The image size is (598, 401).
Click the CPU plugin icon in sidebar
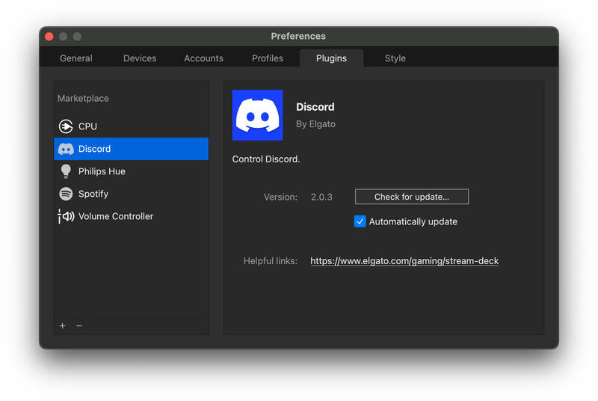coord(66,126)
